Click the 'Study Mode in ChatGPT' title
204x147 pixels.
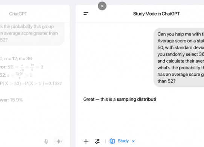pos(156,14)
